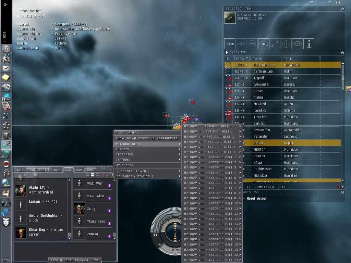The width and height of the screenshot is (351, 263).
Task: Toggle small-portrait member list view
Action: tap(93, 175)
